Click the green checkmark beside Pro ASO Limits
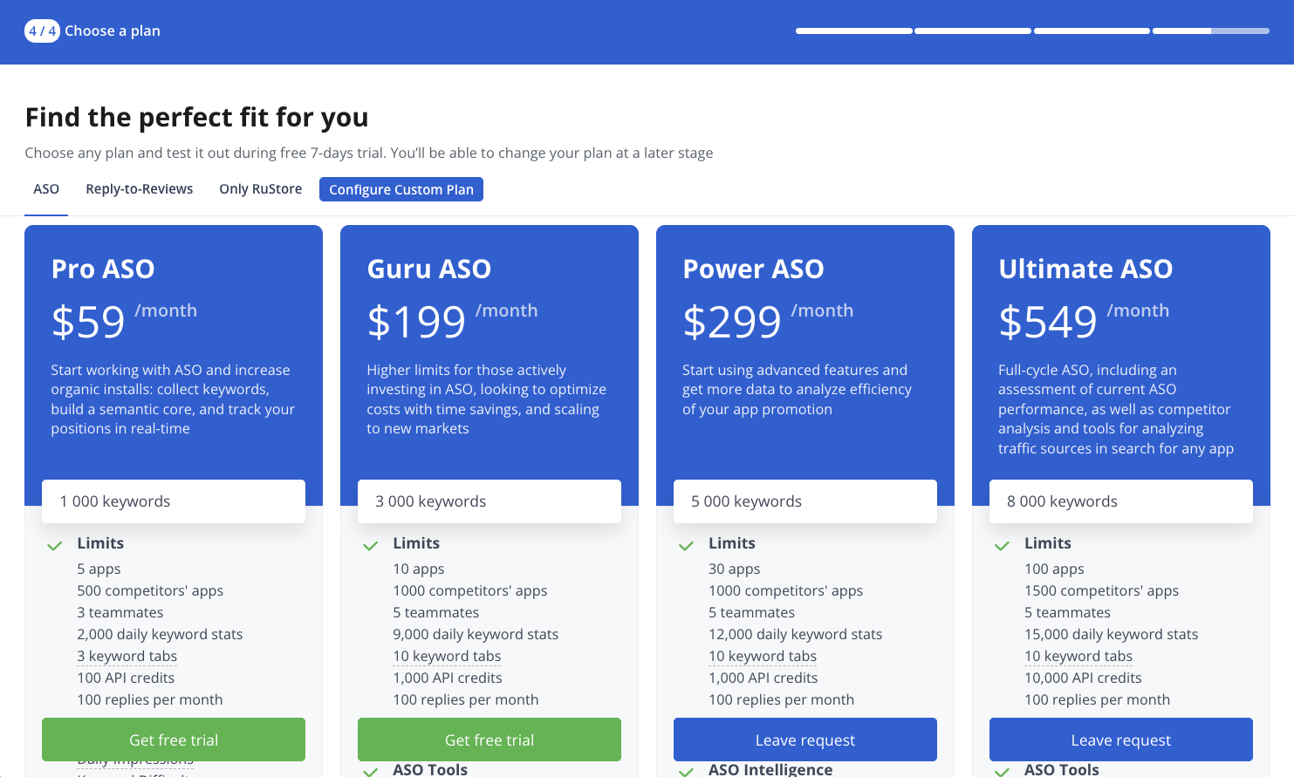This screenshot has height=777, width=1294. click(x=55, y=546)
